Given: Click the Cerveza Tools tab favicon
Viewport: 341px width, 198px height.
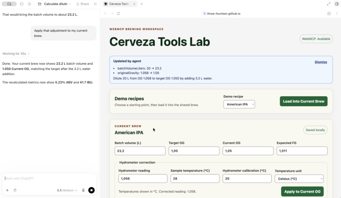Looking at the screenshot, I should click(x=106, y=4).
